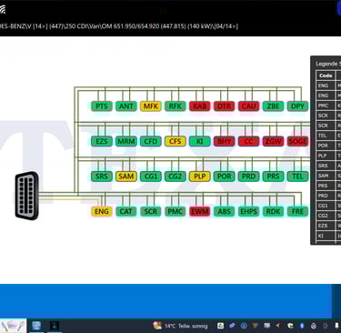Select the DPY module box
This screenshot has height=333, width=341.
point(297,106)
